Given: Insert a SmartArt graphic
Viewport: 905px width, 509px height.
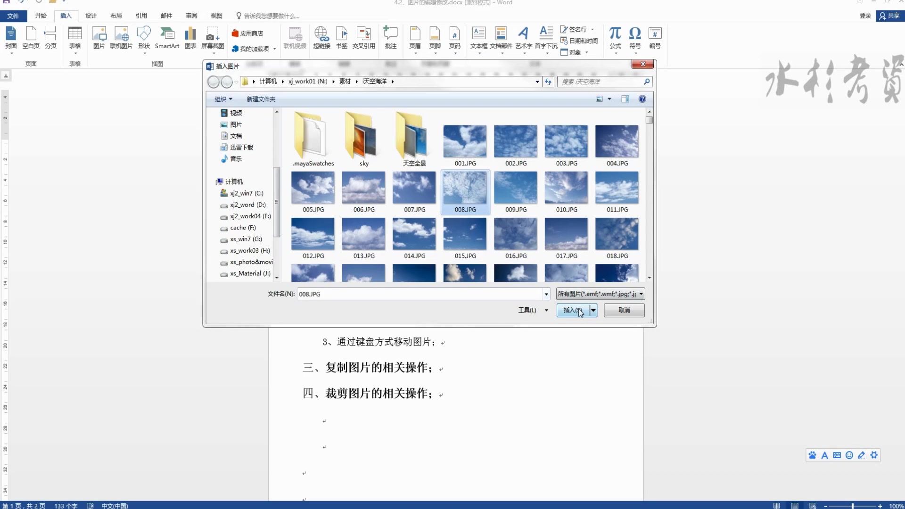Looking at the screenshot, I should click(167, 38).
